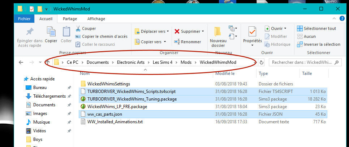
Task: Switch to the Affichage tab
Action: [96, 19]
